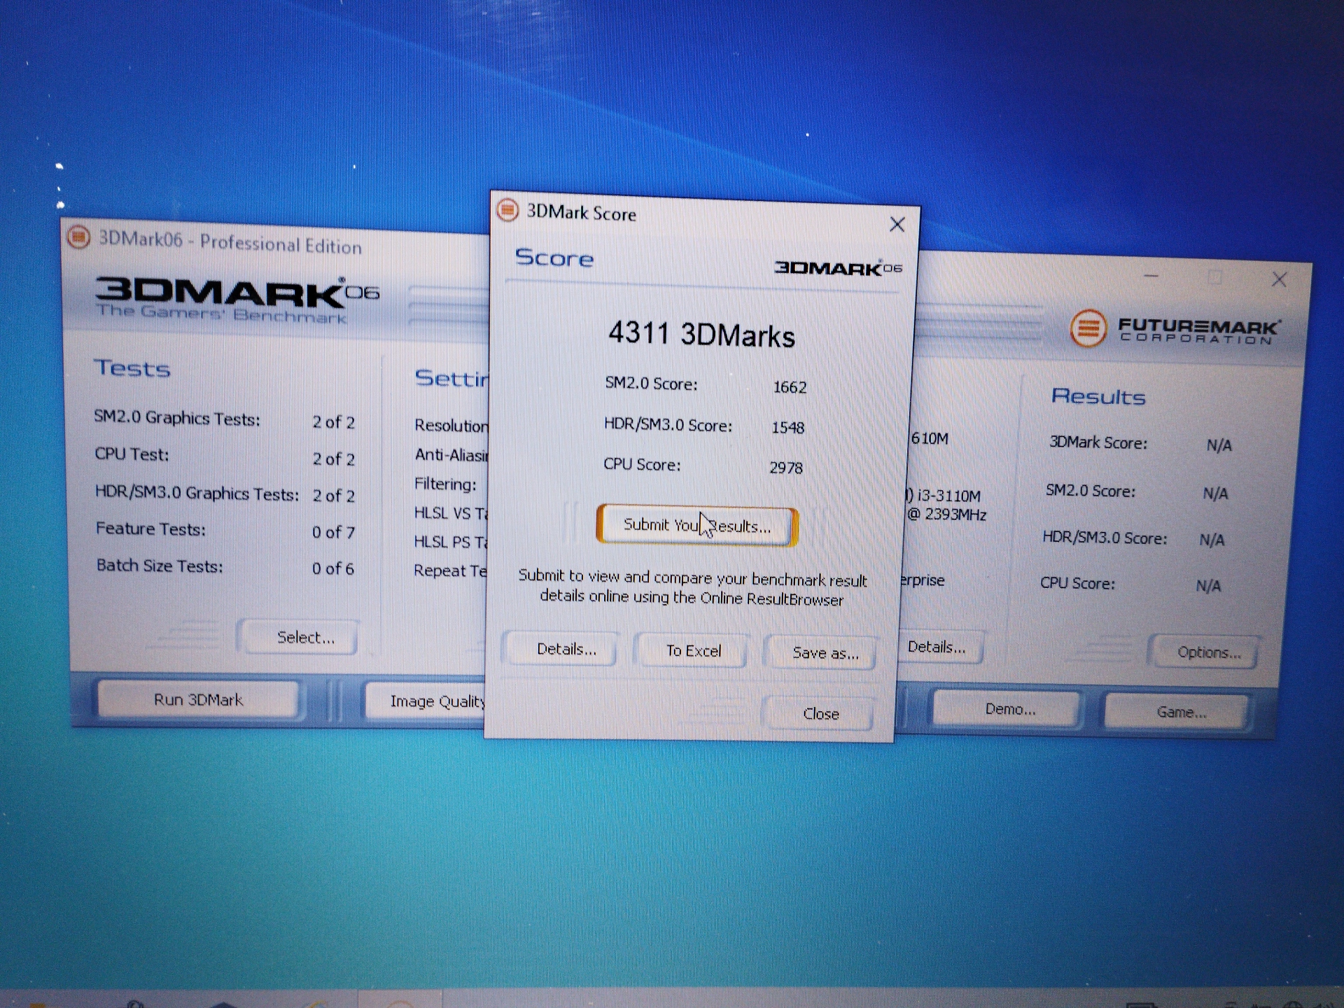Click 3DMark06 logo in Score dialog
Image resolution: width=1344 pixels, height=1008 pixels.
pyautogui.click(x=838, y=267)
